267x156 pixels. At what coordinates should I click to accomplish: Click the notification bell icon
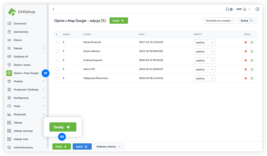[x=228, y=9]
